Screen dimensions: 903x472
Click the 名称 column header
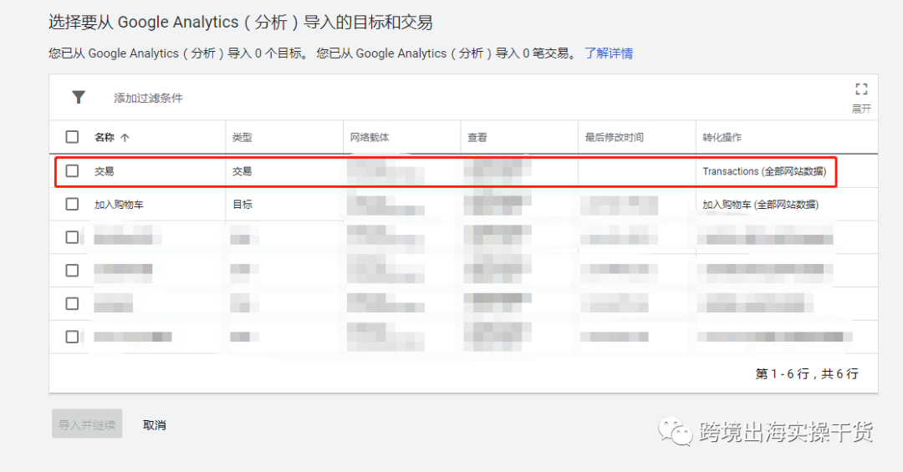105,138
